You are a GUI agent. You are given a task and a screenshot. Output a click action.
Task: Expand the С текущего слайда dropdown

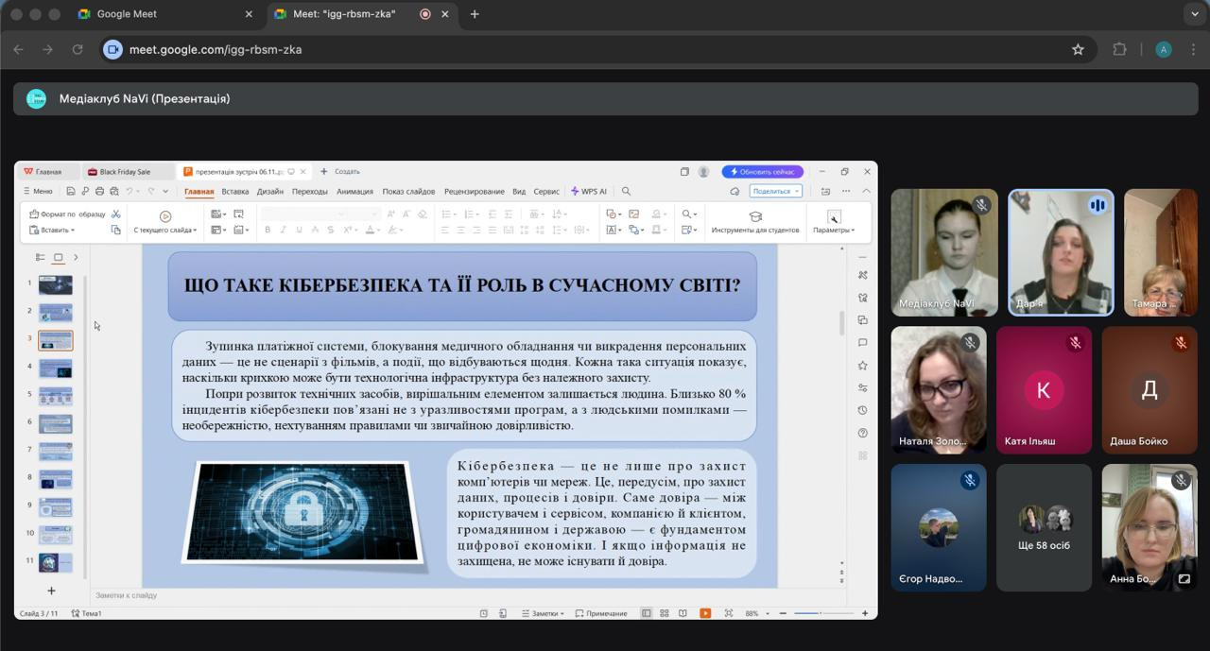(x=165, y=230)
